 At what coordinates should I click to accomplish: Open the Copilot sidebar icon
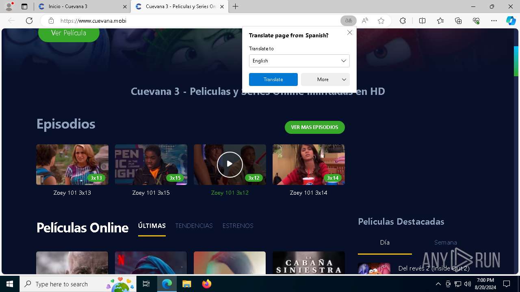(x=511, y=21)
